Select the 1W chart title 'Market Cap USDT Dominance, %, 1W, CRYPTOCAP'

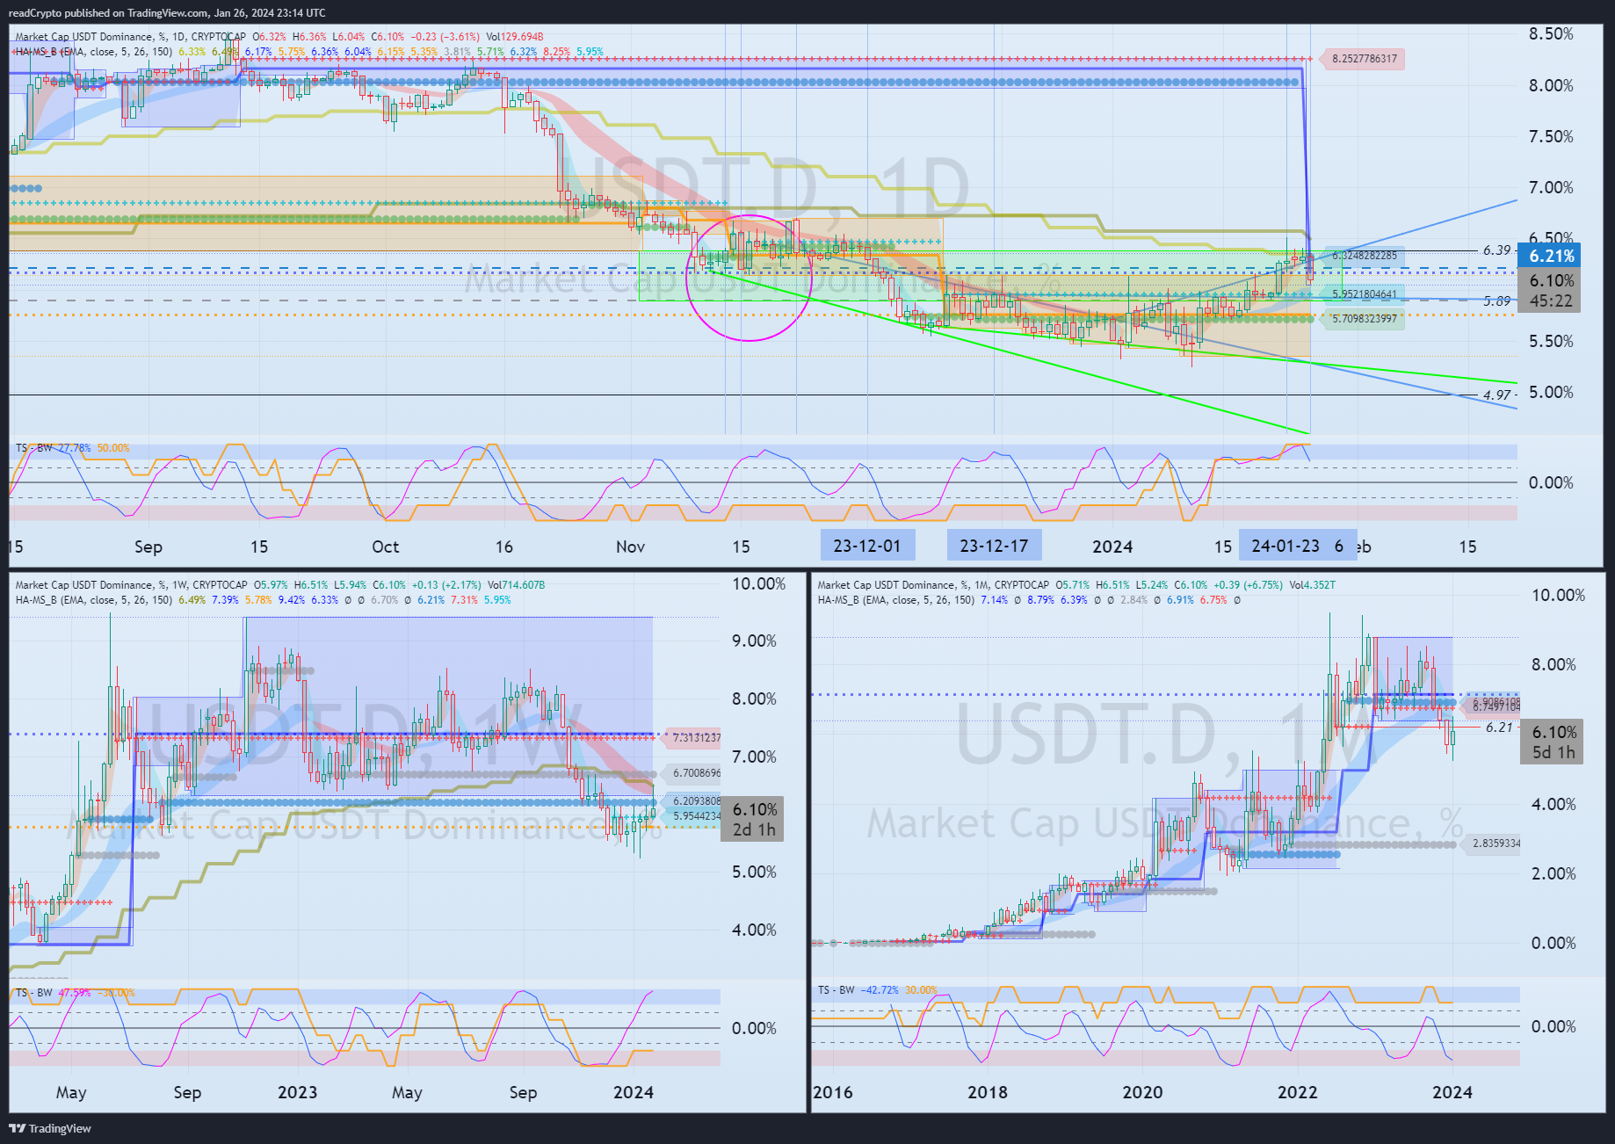coord(131,585)
